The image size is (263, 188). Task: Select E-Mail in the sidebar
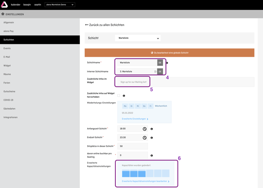tap(40, 57)
